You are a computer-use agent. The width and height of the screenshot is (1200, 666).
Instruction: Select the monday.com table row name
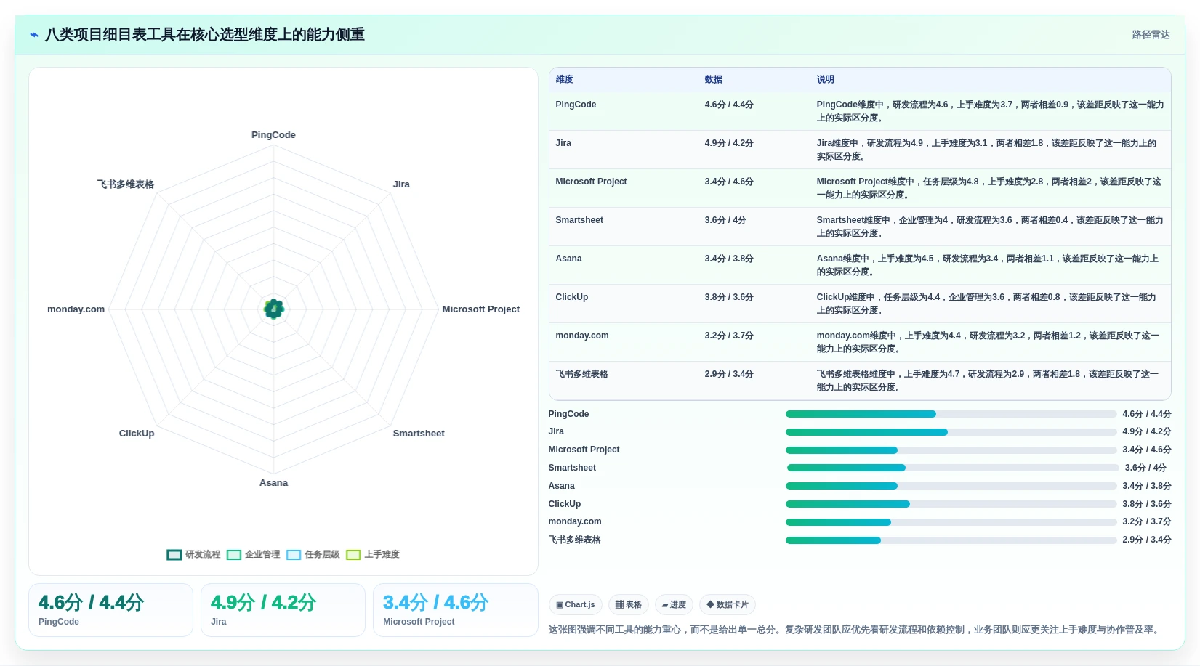[x=582, y=336]
